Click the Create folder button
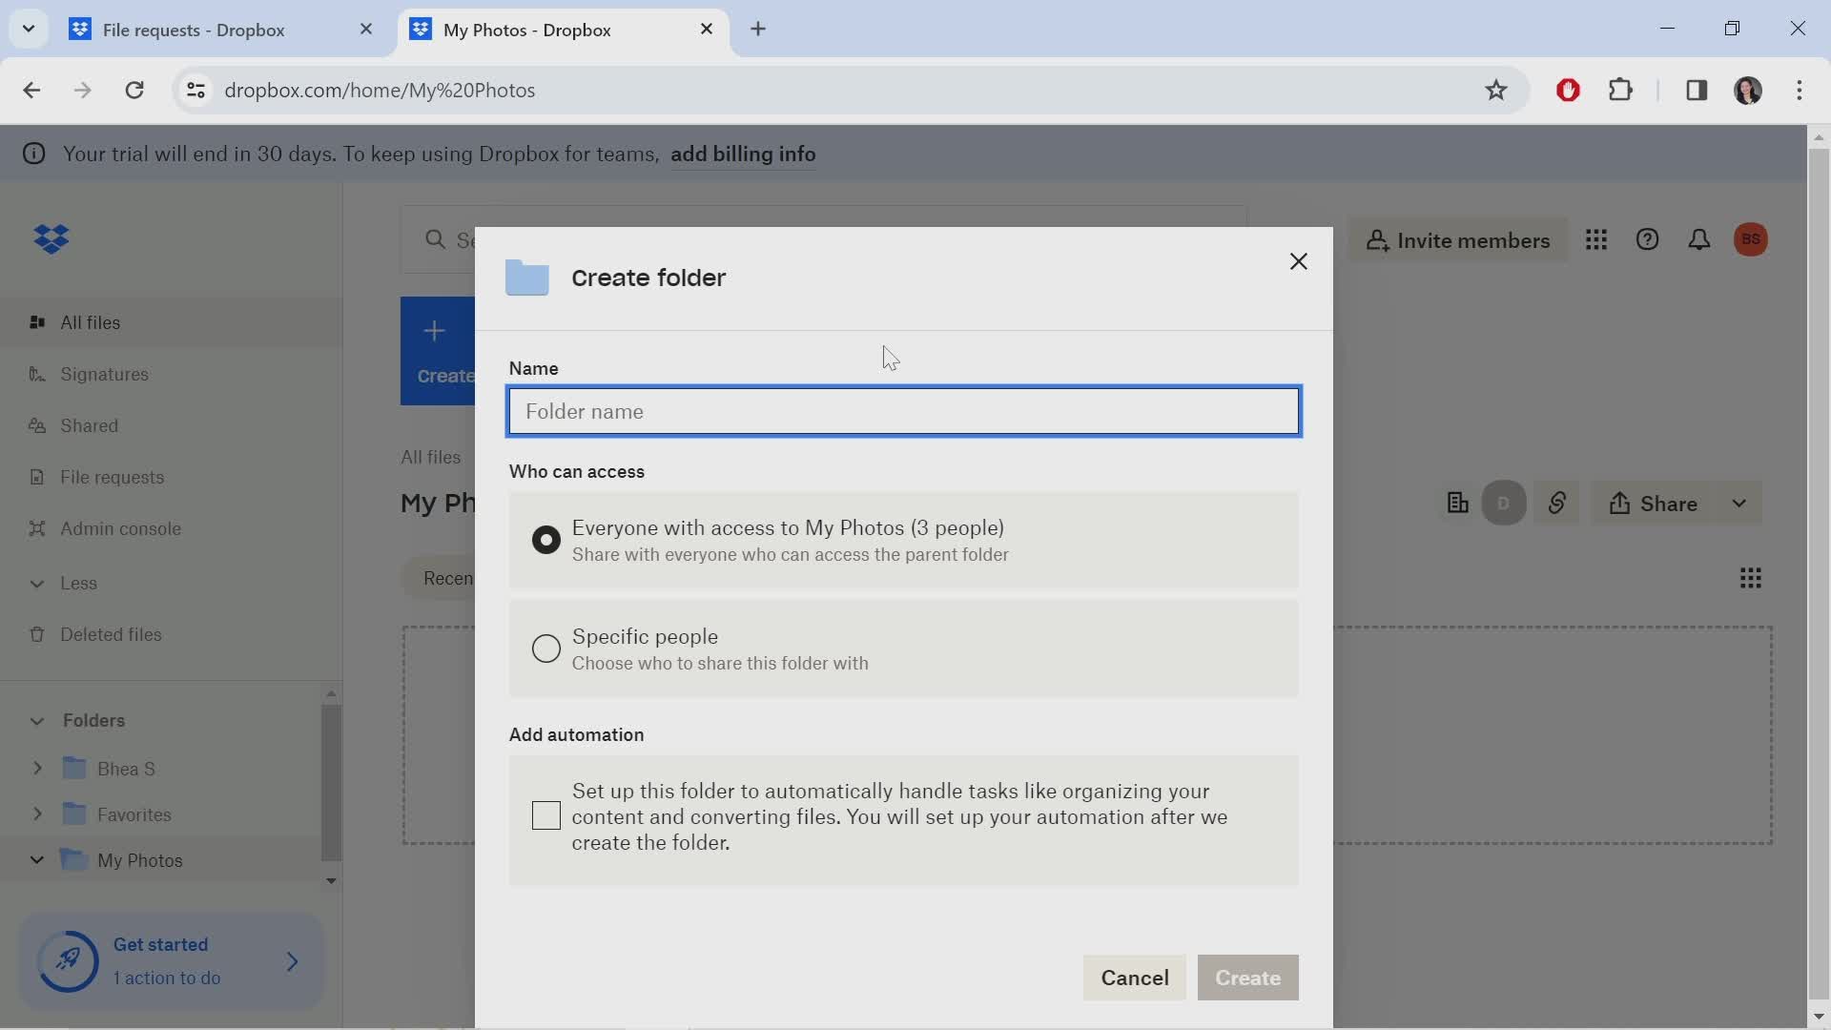Image resolution: width=1831 pixels, height=1030 pixels. (1247, 978)
